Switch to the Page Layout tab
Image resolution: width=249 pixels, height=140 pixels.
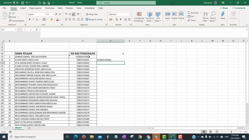(35, 8)
